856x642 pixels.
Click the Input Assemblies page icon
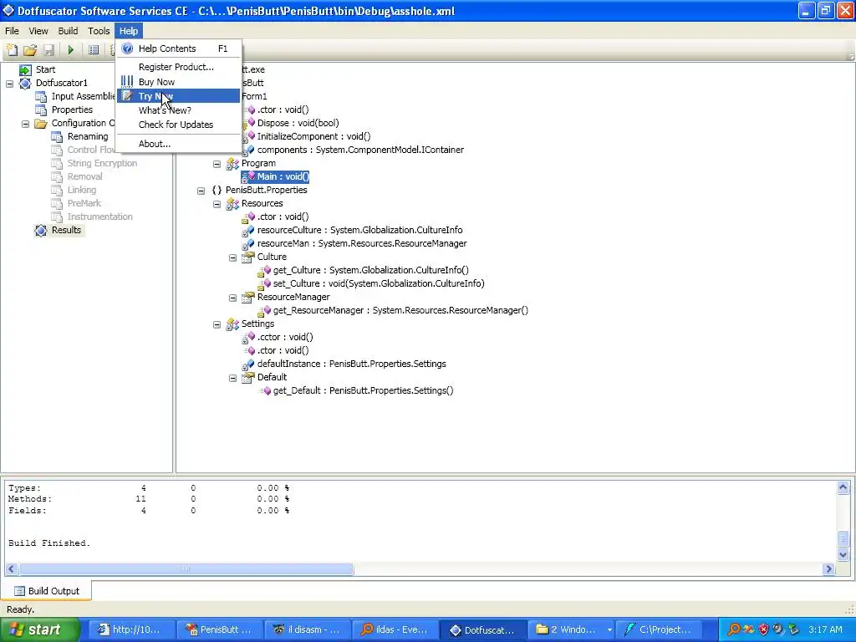pos(41,97)
